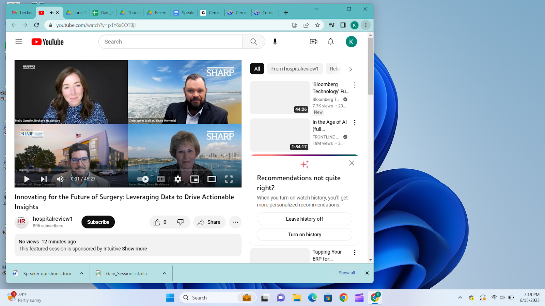This screenshot has width=545, height=306.
Task: Expand Gain_SessionList.xlsx download options
Action: [x=164, y=273]
